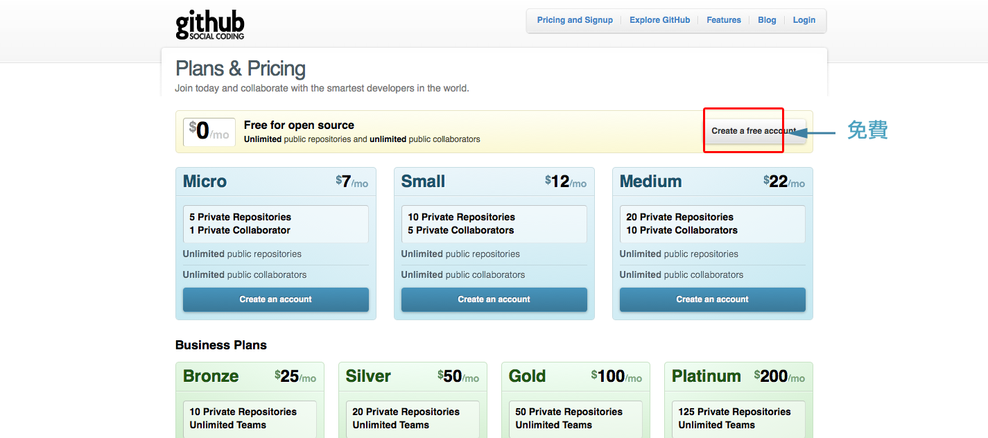Viewport: 988px width, 438px height.
Task: Click 'Unlimited public collaborators' in Medium
Action: coord(681,274)
